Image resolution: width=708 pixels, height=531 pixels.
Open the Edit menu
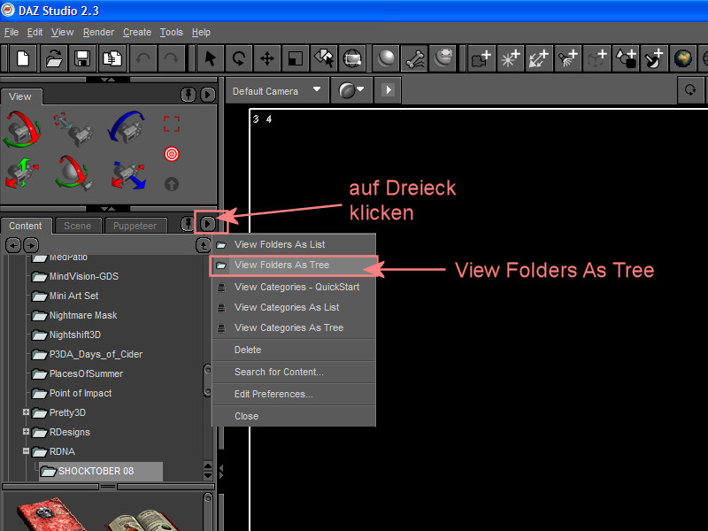[35, 33]
